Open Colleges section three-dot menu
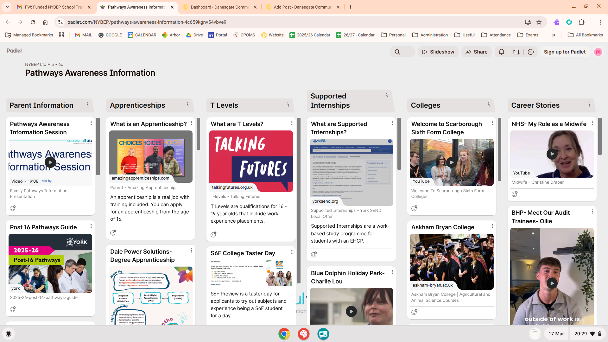608x342 pixels. tap(489, 104)
